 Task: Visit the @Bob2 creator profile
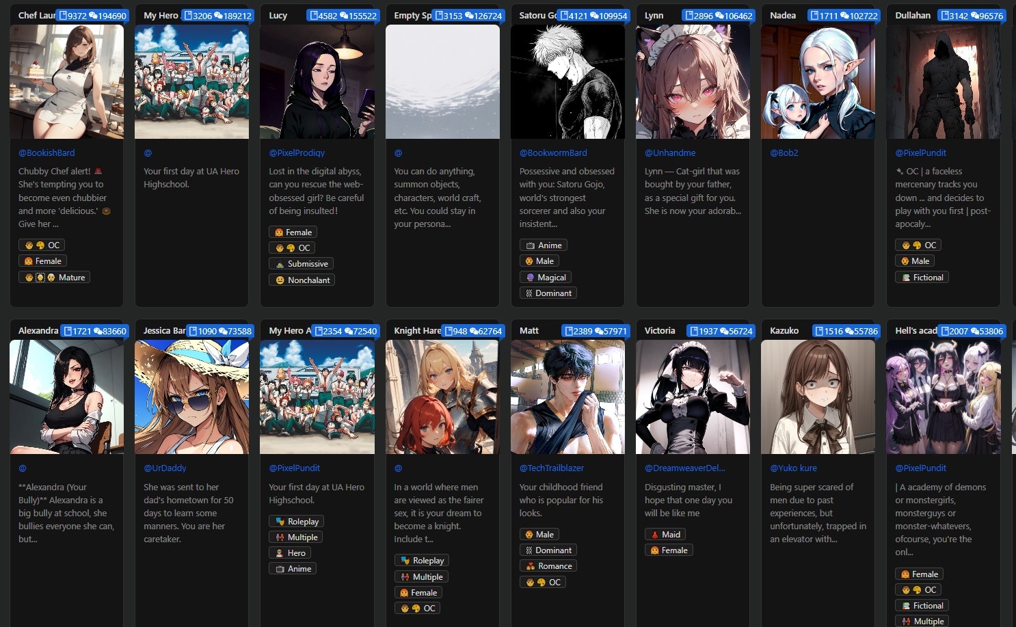tap(784, 153)
